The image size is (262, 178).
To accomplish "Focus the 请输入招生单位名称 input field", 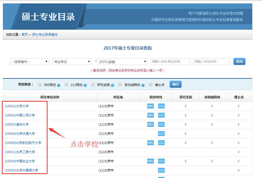I will (171, 62).
